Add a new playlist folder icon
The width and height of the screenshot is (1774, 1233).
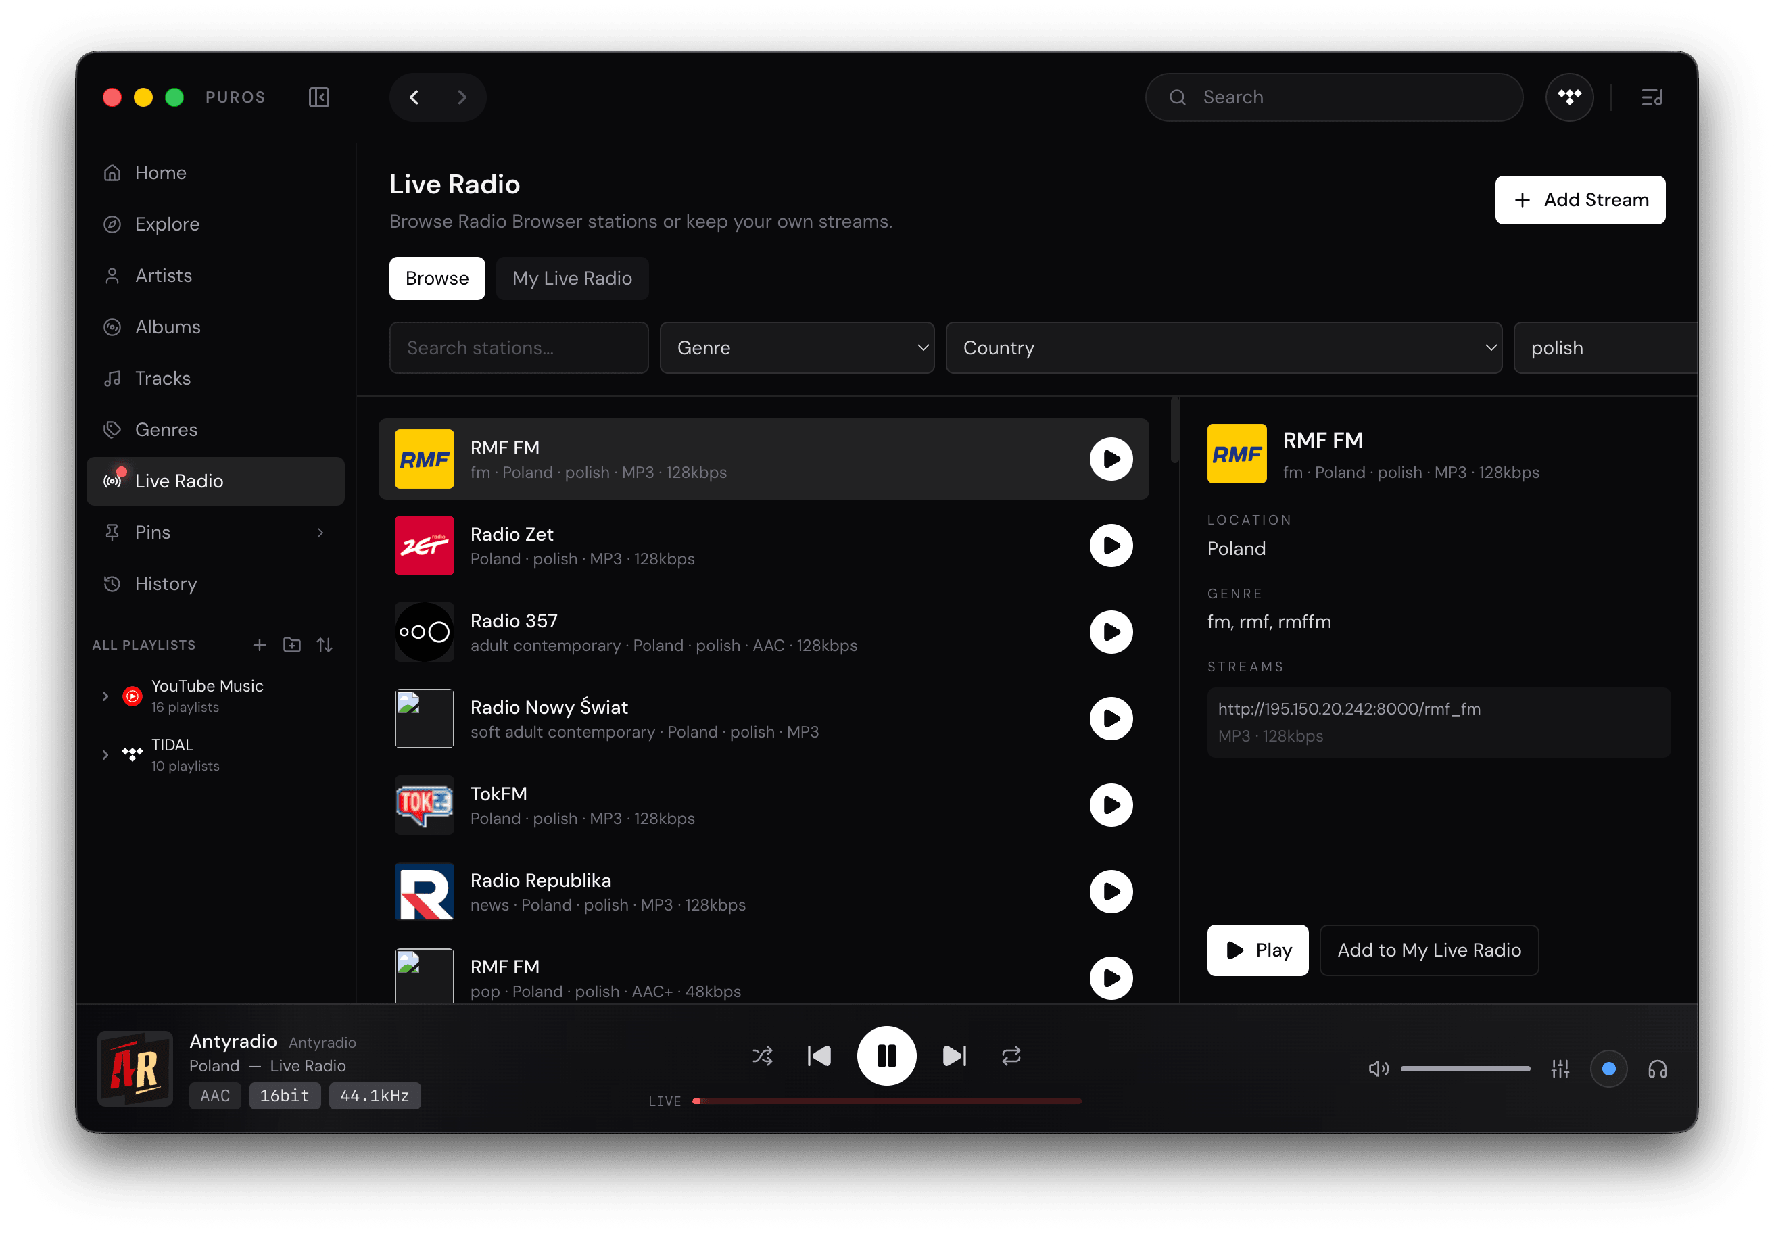coord(292,644)
